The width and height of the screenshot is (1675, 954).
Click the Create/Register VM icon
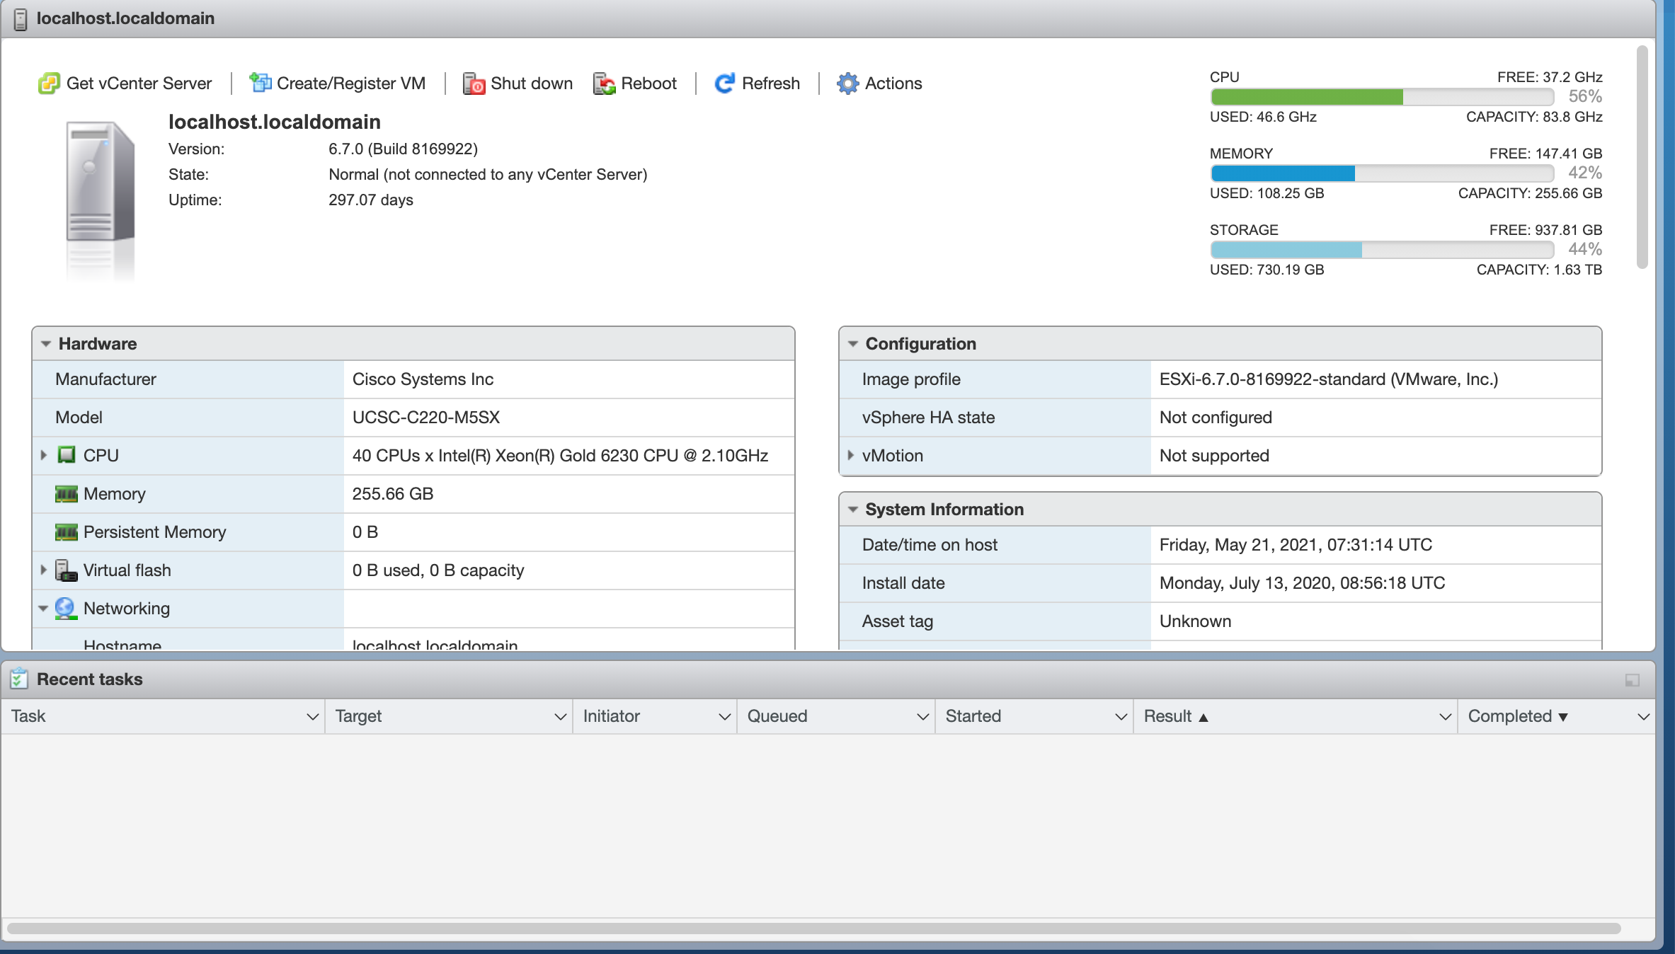click(260, 83)
